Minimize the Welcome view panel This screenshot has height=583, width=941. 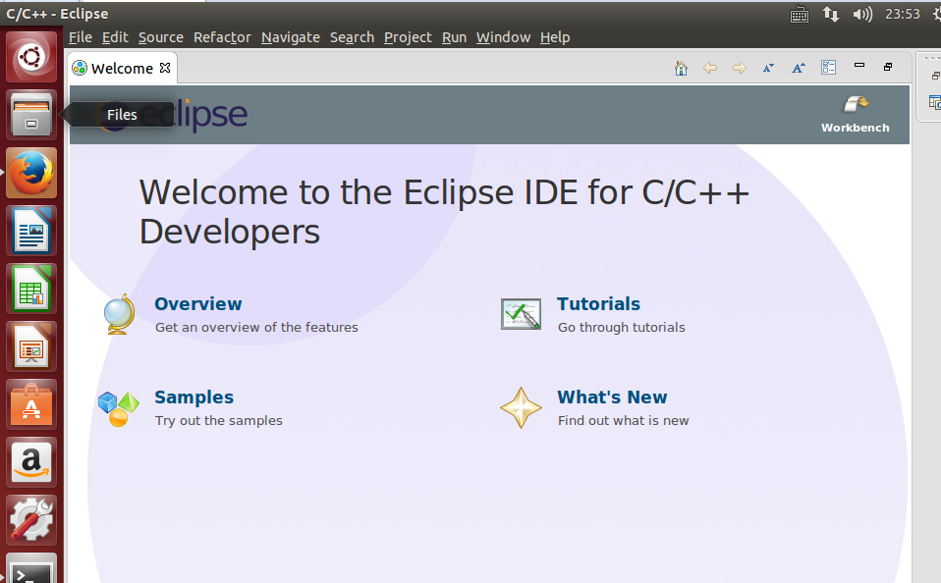pos(859,65)
